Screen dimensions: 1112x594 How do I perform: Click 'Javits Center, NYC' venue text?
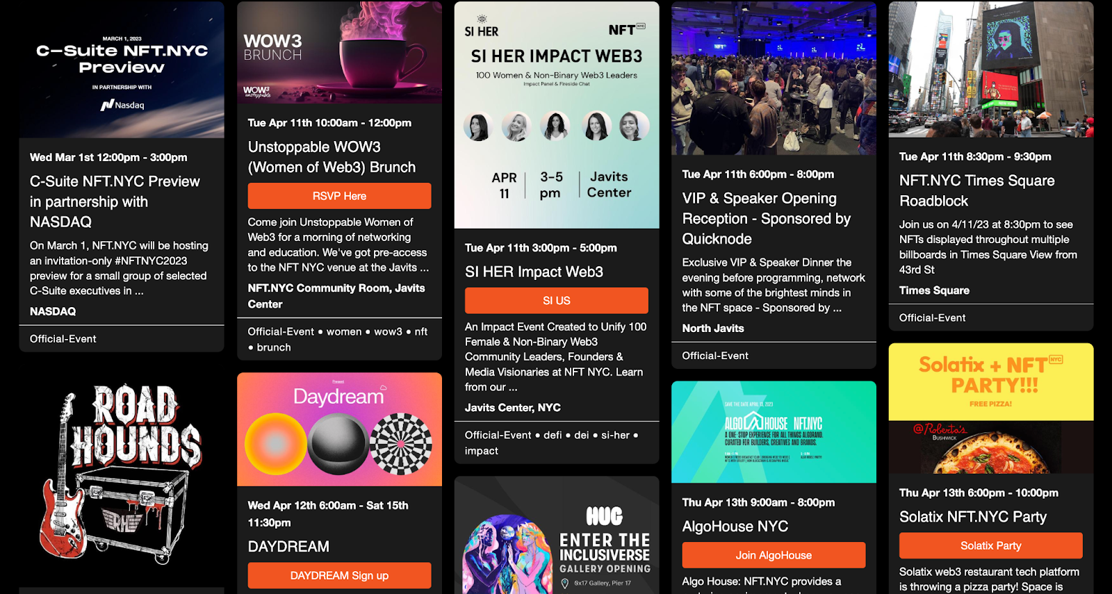(513, 408)
